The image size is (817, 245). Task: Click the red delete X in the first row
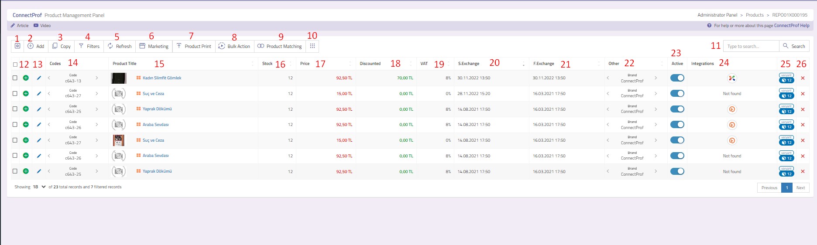803,78
